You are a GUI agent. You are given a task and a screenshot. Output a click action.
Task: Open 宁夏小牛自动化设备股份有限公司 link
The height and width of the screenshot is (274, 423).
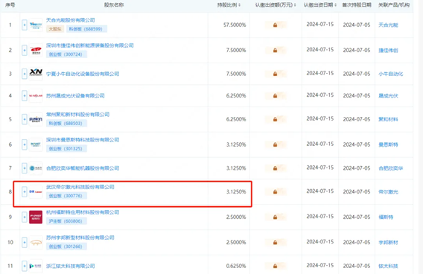click(83, 74)
